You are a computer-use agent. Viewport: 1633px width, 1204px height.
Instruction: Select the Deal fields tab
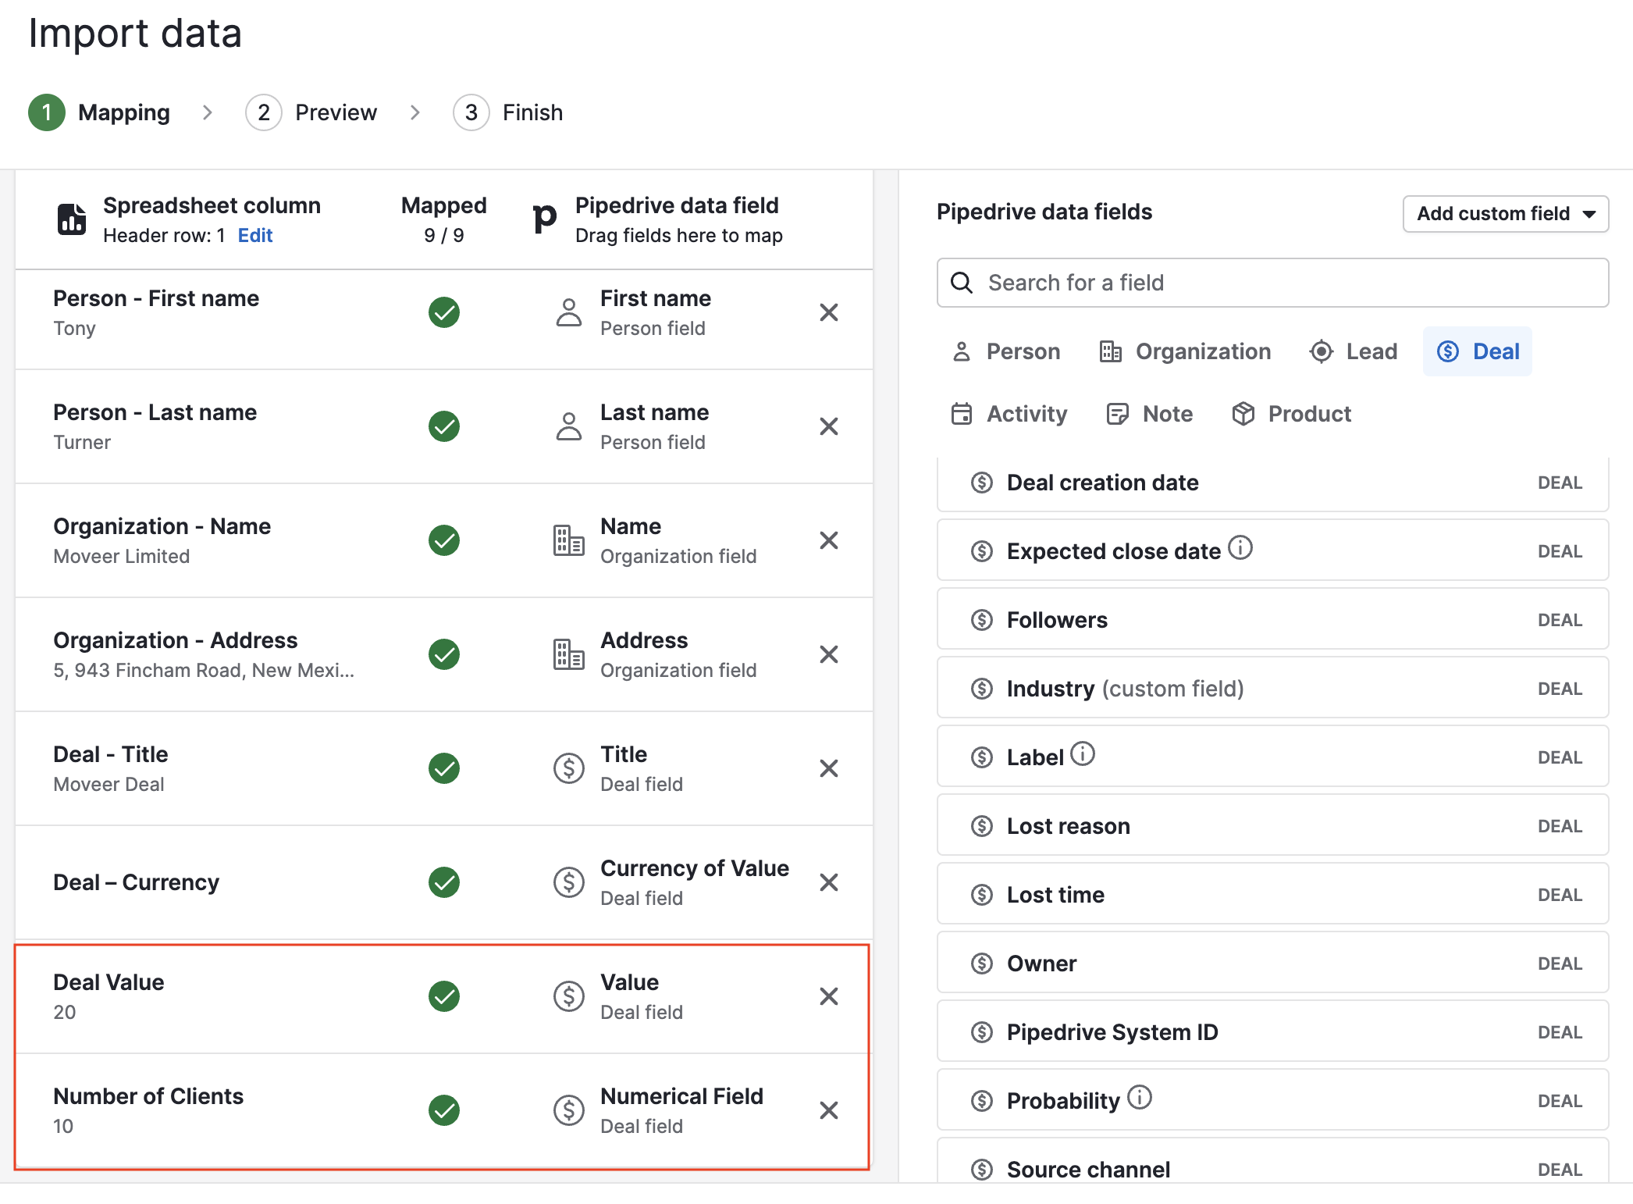click(1478, 351)
